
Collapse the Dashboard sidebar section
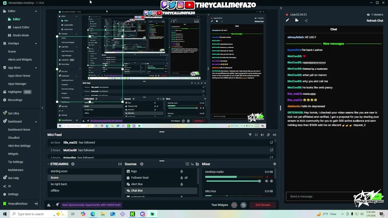click(x=36, y=122)
